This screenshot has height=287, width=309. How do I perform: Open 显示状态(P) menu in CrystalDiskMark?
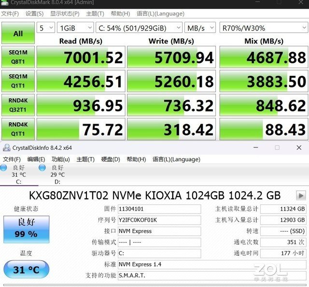pos(65,14)
